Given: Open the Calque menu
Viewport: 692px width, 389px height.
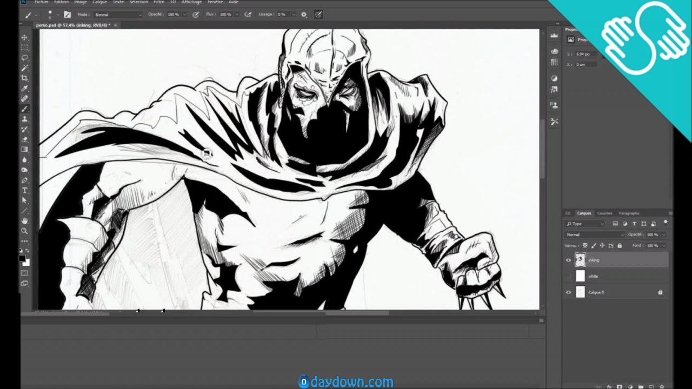Looking at the screenshot, I should [x=99, y=2].
